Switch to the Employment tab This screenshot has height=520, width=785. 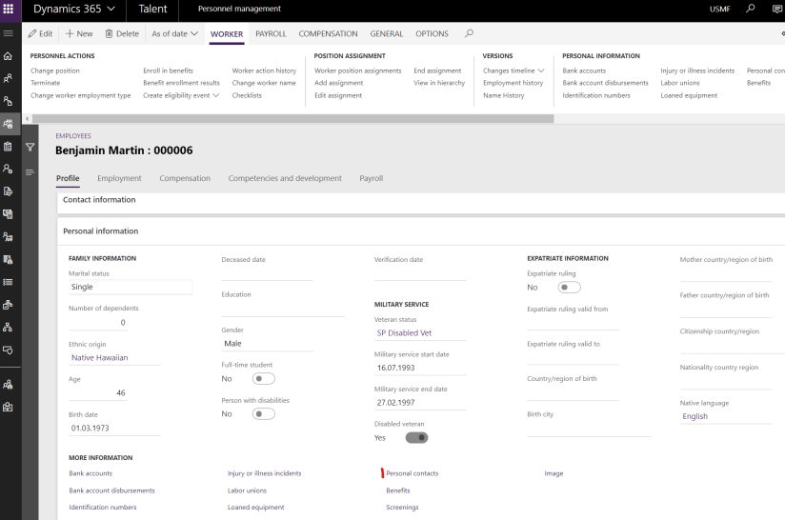[119, 178]
